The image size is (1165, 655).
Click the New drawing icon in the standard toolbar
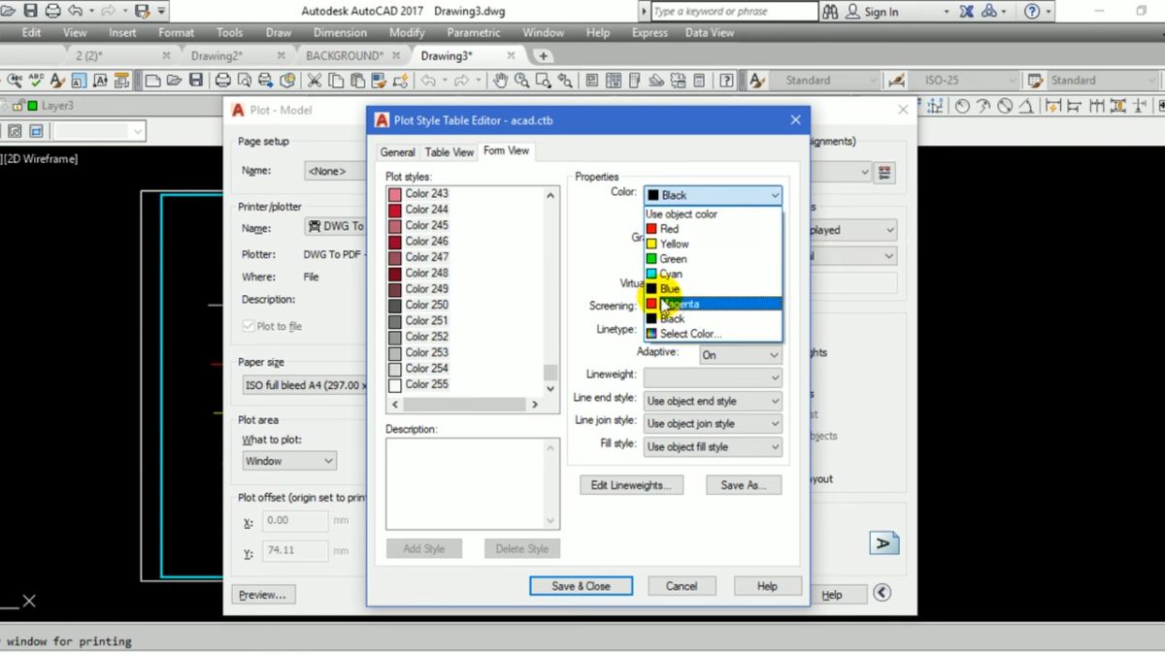152,81
